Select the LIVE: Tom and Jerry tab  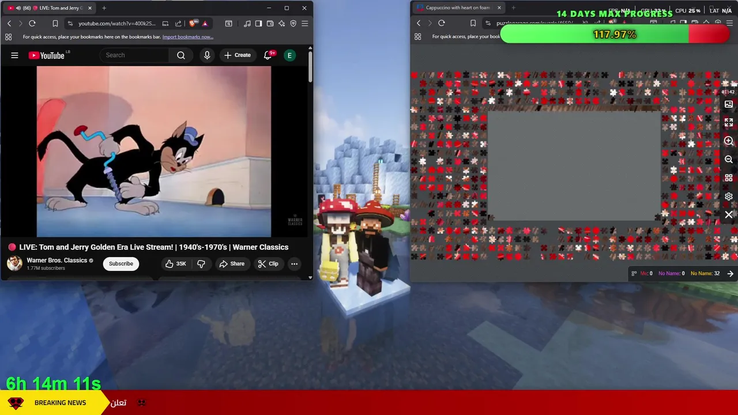point(51,8)
